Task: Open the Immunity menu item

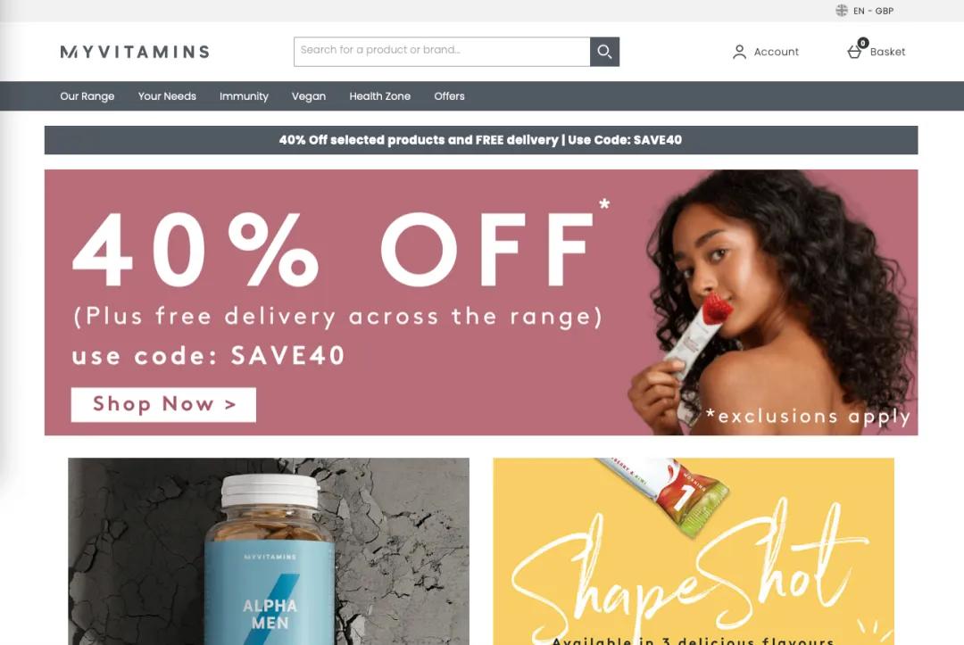Action: (x=244, y=96)
